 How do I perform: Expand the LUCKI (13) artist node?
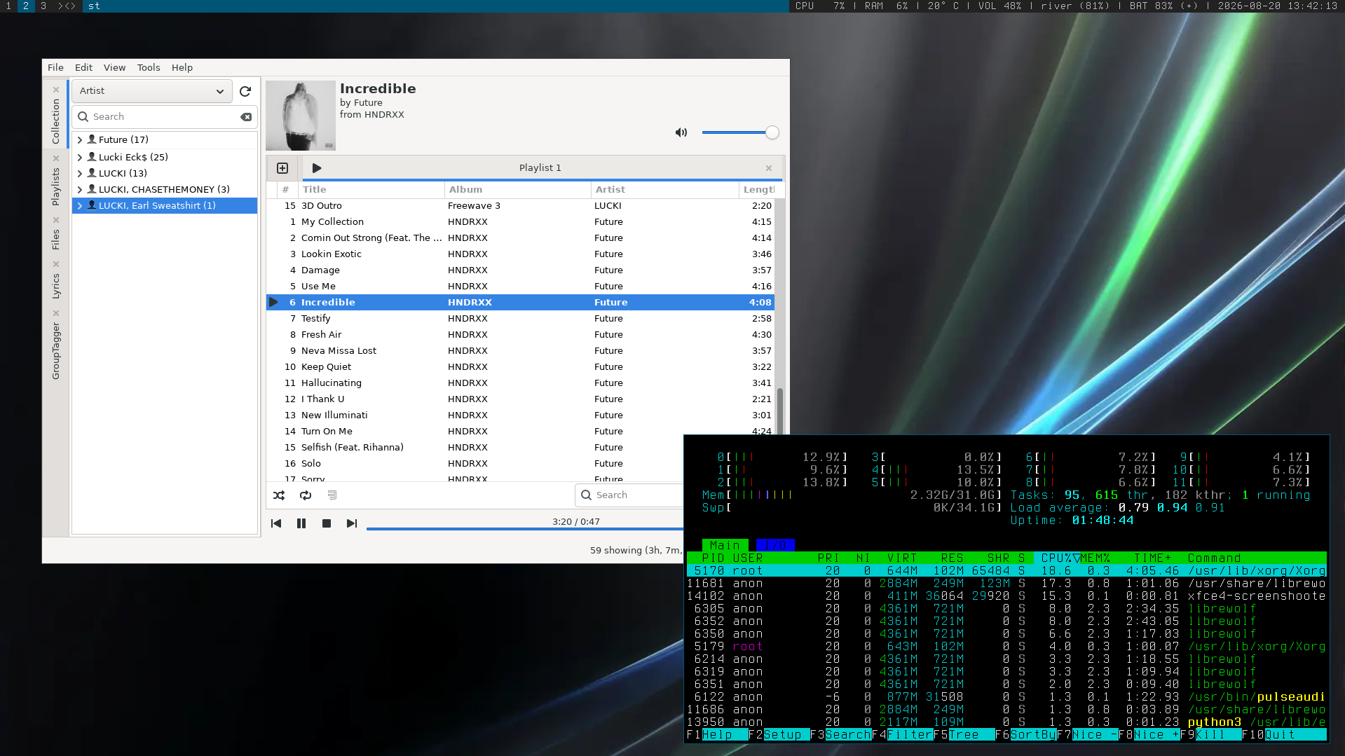tap(80, 174)
